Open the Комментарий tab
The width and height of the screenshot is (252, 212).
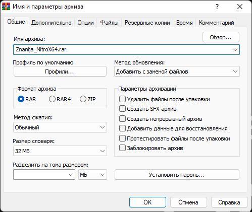pos(217,23)
